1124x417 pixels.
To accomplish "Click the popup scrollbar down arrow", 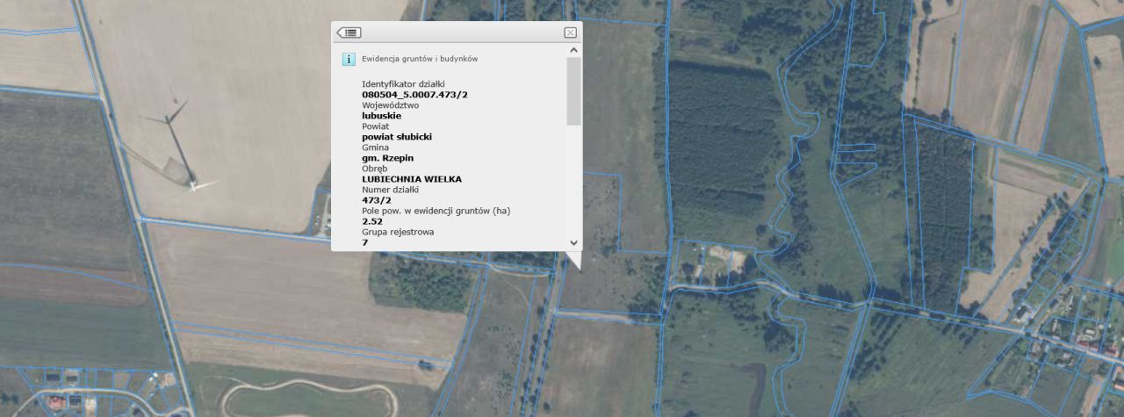I will (x=574, y=242).
